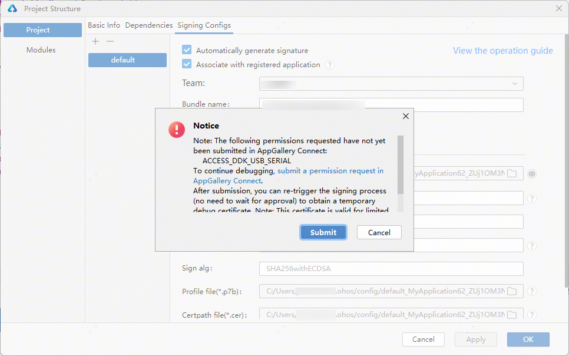Open View the operation guide link
The height and width of the screenshot is (356, 569).
pyautogui.click(x=502, y=51)
